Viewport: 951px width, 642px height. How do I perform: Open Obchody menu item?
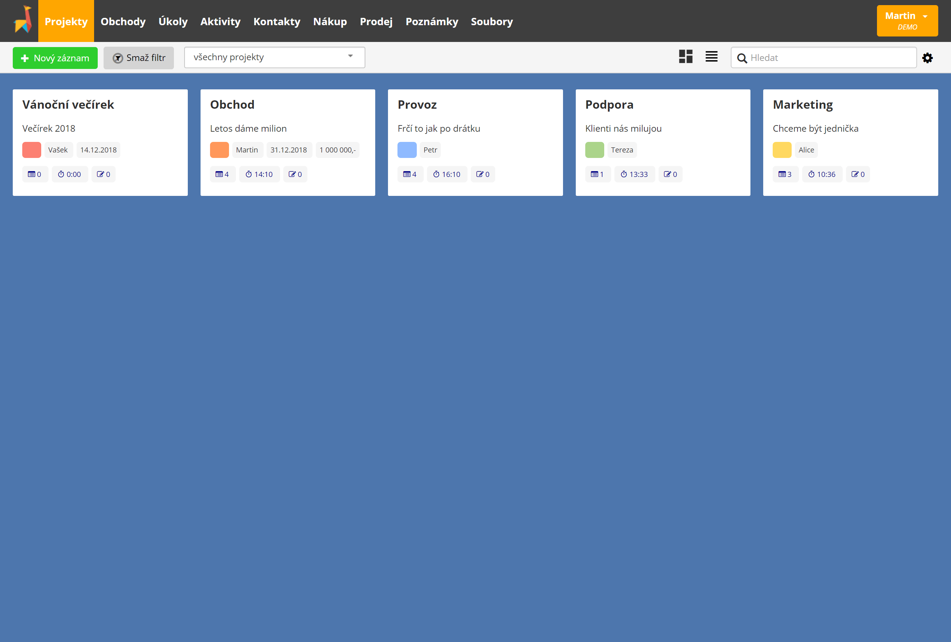[124, 21]
